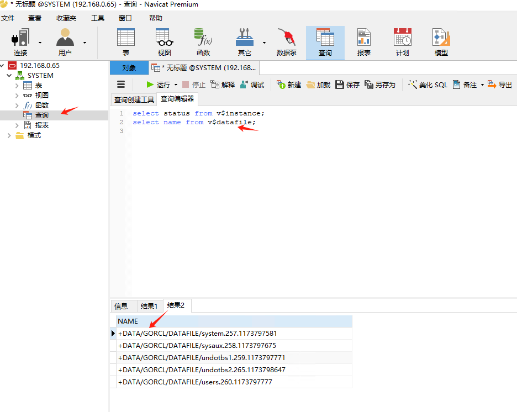Open the View (查看) menu
517x412 pixels.
[35, 18]
